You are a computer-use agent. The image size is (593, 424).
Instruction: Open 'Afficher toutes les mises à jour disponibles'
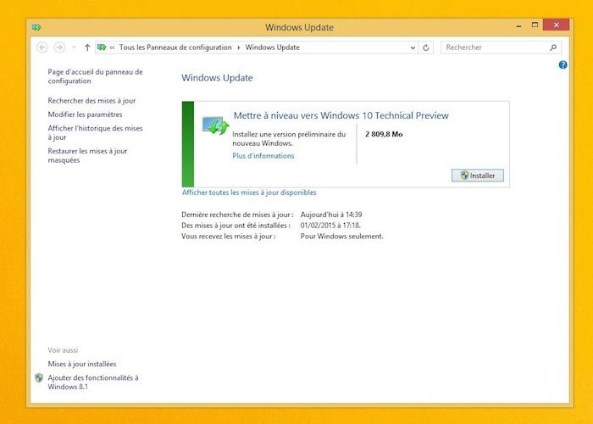pos(249,192)
